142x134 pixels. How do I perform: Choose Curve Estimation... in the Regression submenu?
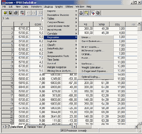pos(96,41)
